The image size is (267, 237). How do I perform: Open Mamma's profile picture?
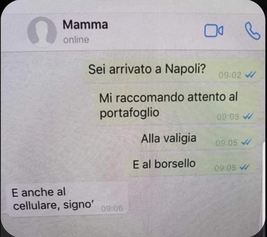[42, 32]
